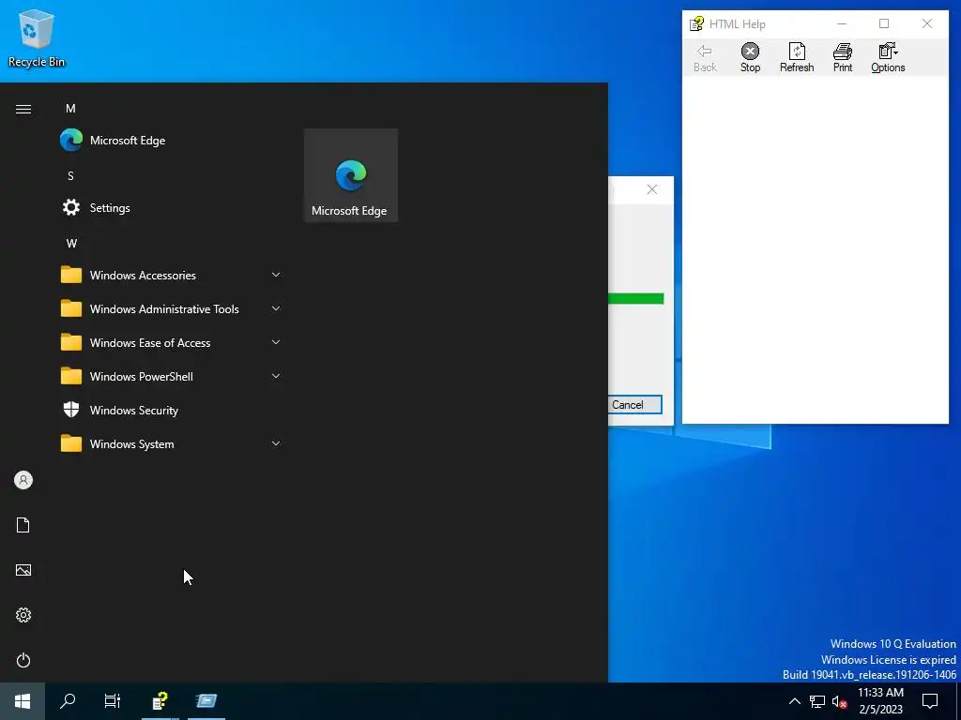Expand Windows System chevron
961x720 pixels.
pyautogui.click(x=276, y=443)
